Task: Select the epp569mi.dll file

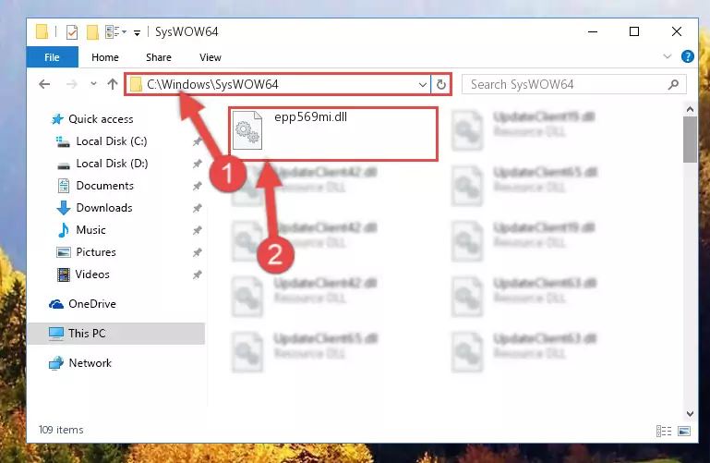Action: (333, 134)
